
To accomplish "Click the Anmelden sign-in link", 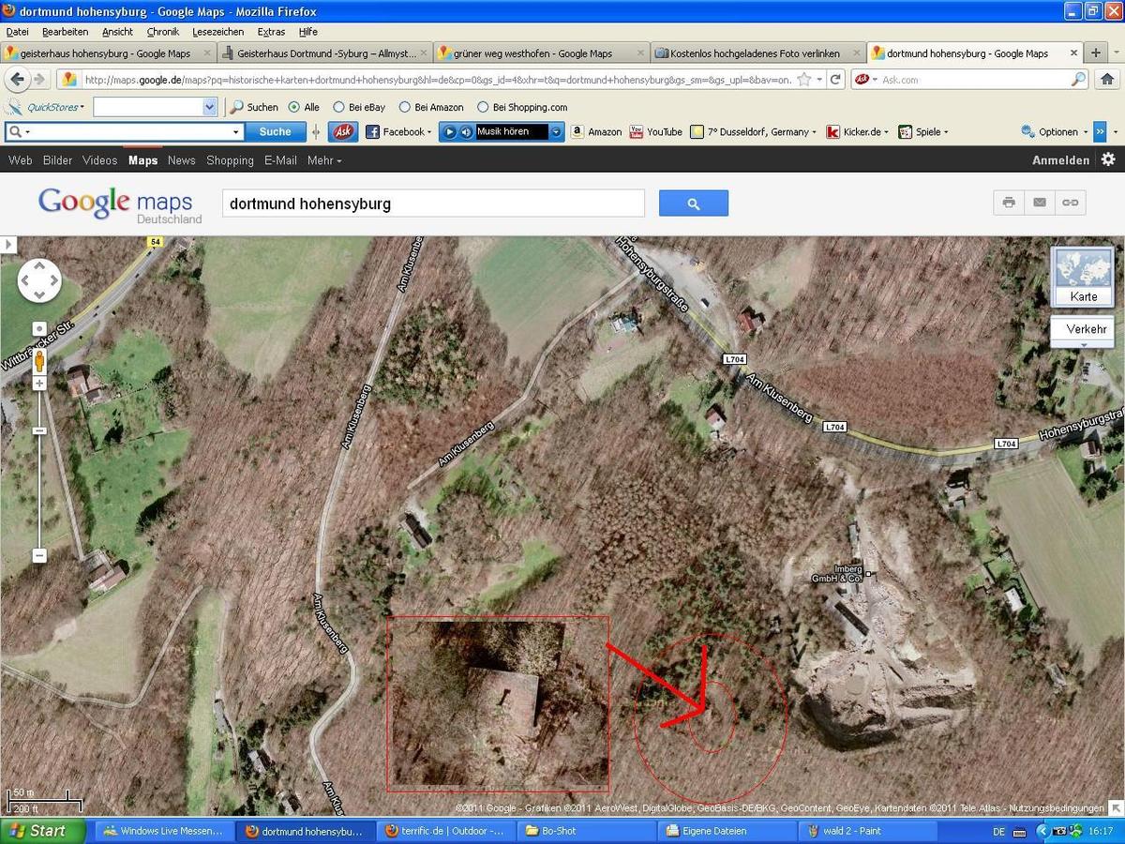I will 1060,160.
